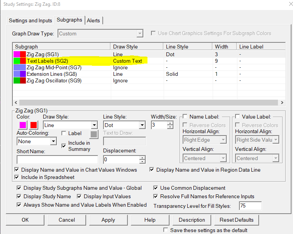
Task: Toggle Use Chart Graphics Settings For Subgraph Colors
Action: (153, 33)
